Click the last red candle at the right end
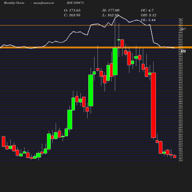This screenshot has height=192, width=192. point(175,156)
